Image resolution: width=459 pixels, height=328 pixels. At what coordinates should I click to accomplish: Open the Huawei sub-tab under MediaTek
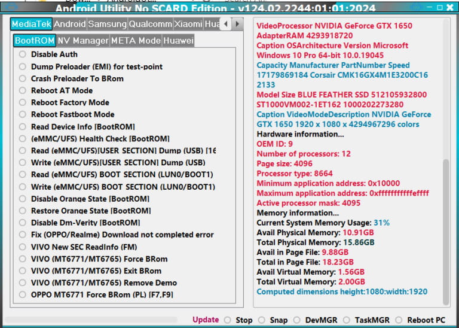click(x=178, y=41)
